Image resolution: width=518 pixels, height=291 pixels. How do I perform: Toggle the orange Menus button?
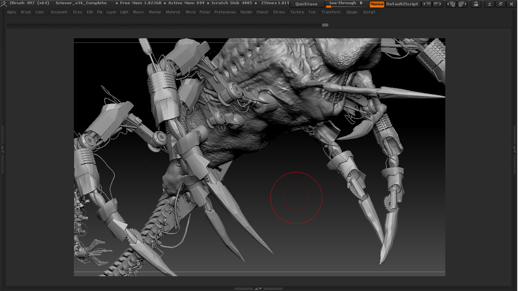pos(377,4)
